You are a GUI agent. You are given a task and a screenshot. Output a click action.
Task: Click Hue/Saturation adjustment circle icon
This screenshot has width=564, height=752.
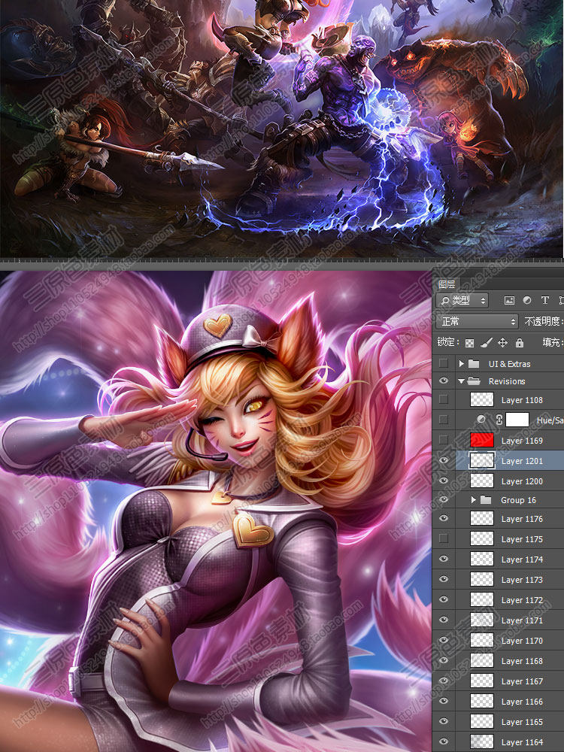(x=481, y=420)
